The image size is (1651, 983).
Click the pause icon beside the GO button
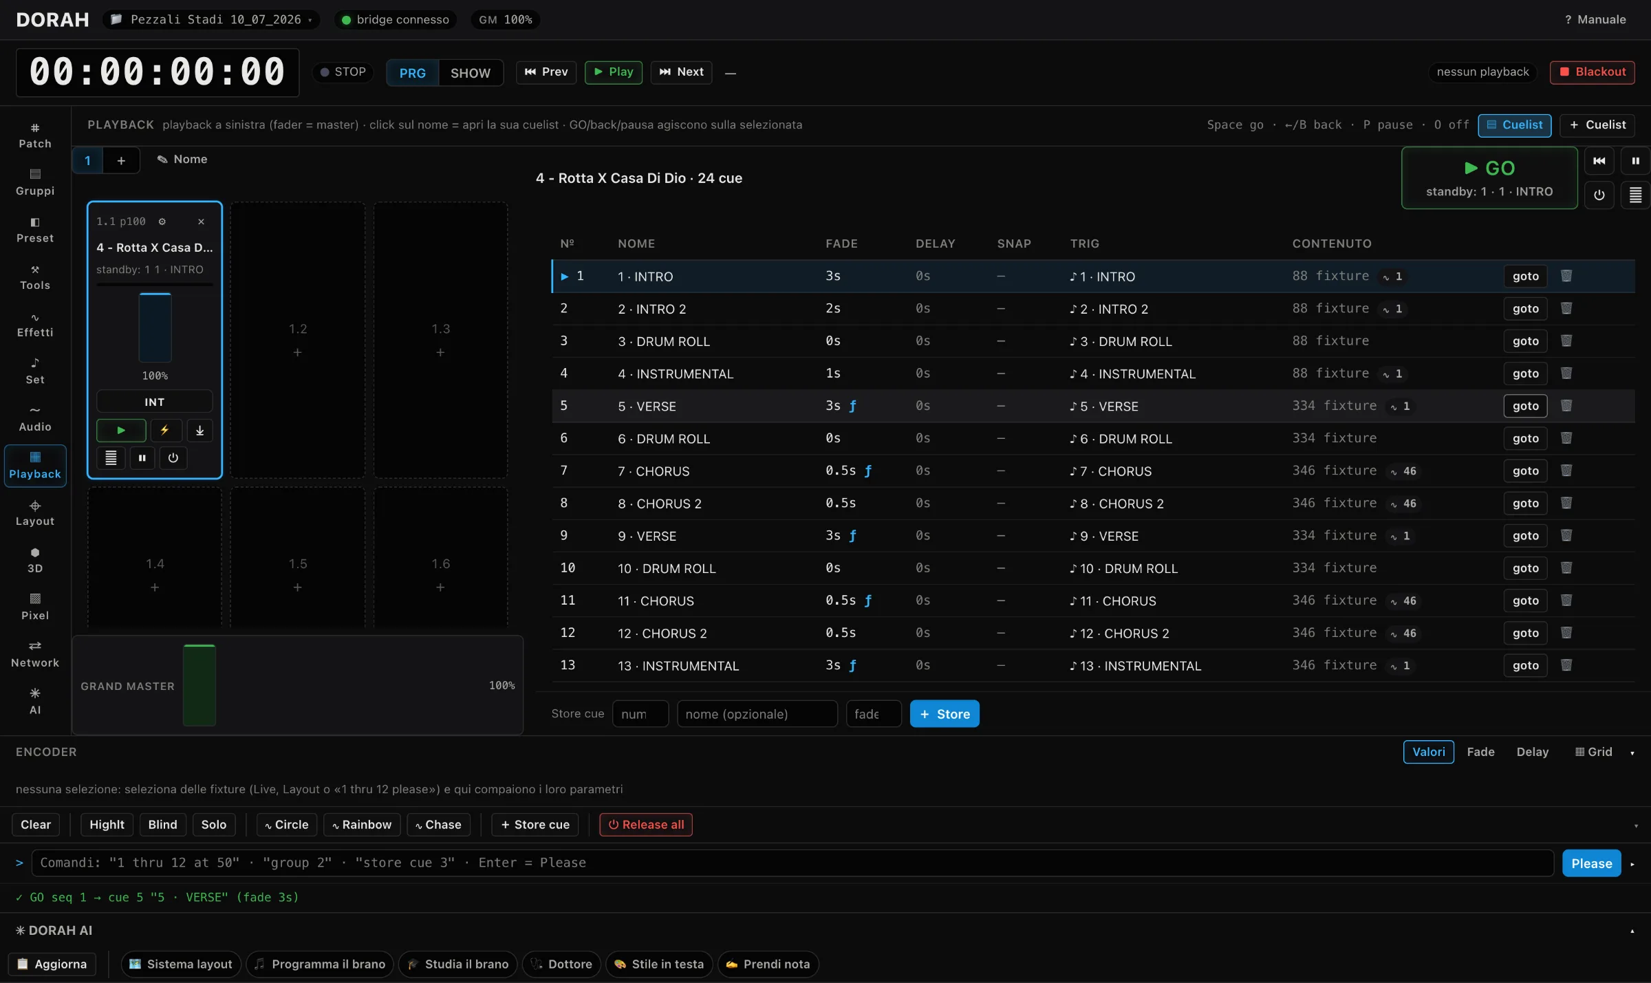click(1635, 161)
